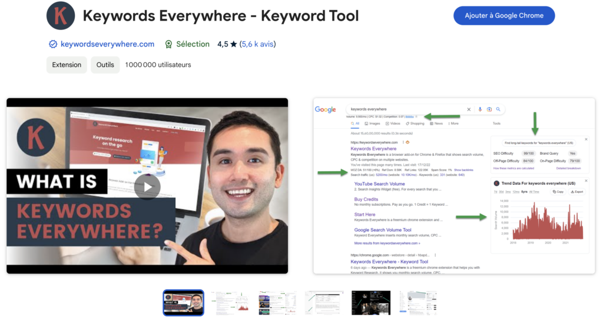The width and height of the screenshot is (603, 327).
Task: Click the magnifier search icon in screenshot
Action: click(498, 109)
